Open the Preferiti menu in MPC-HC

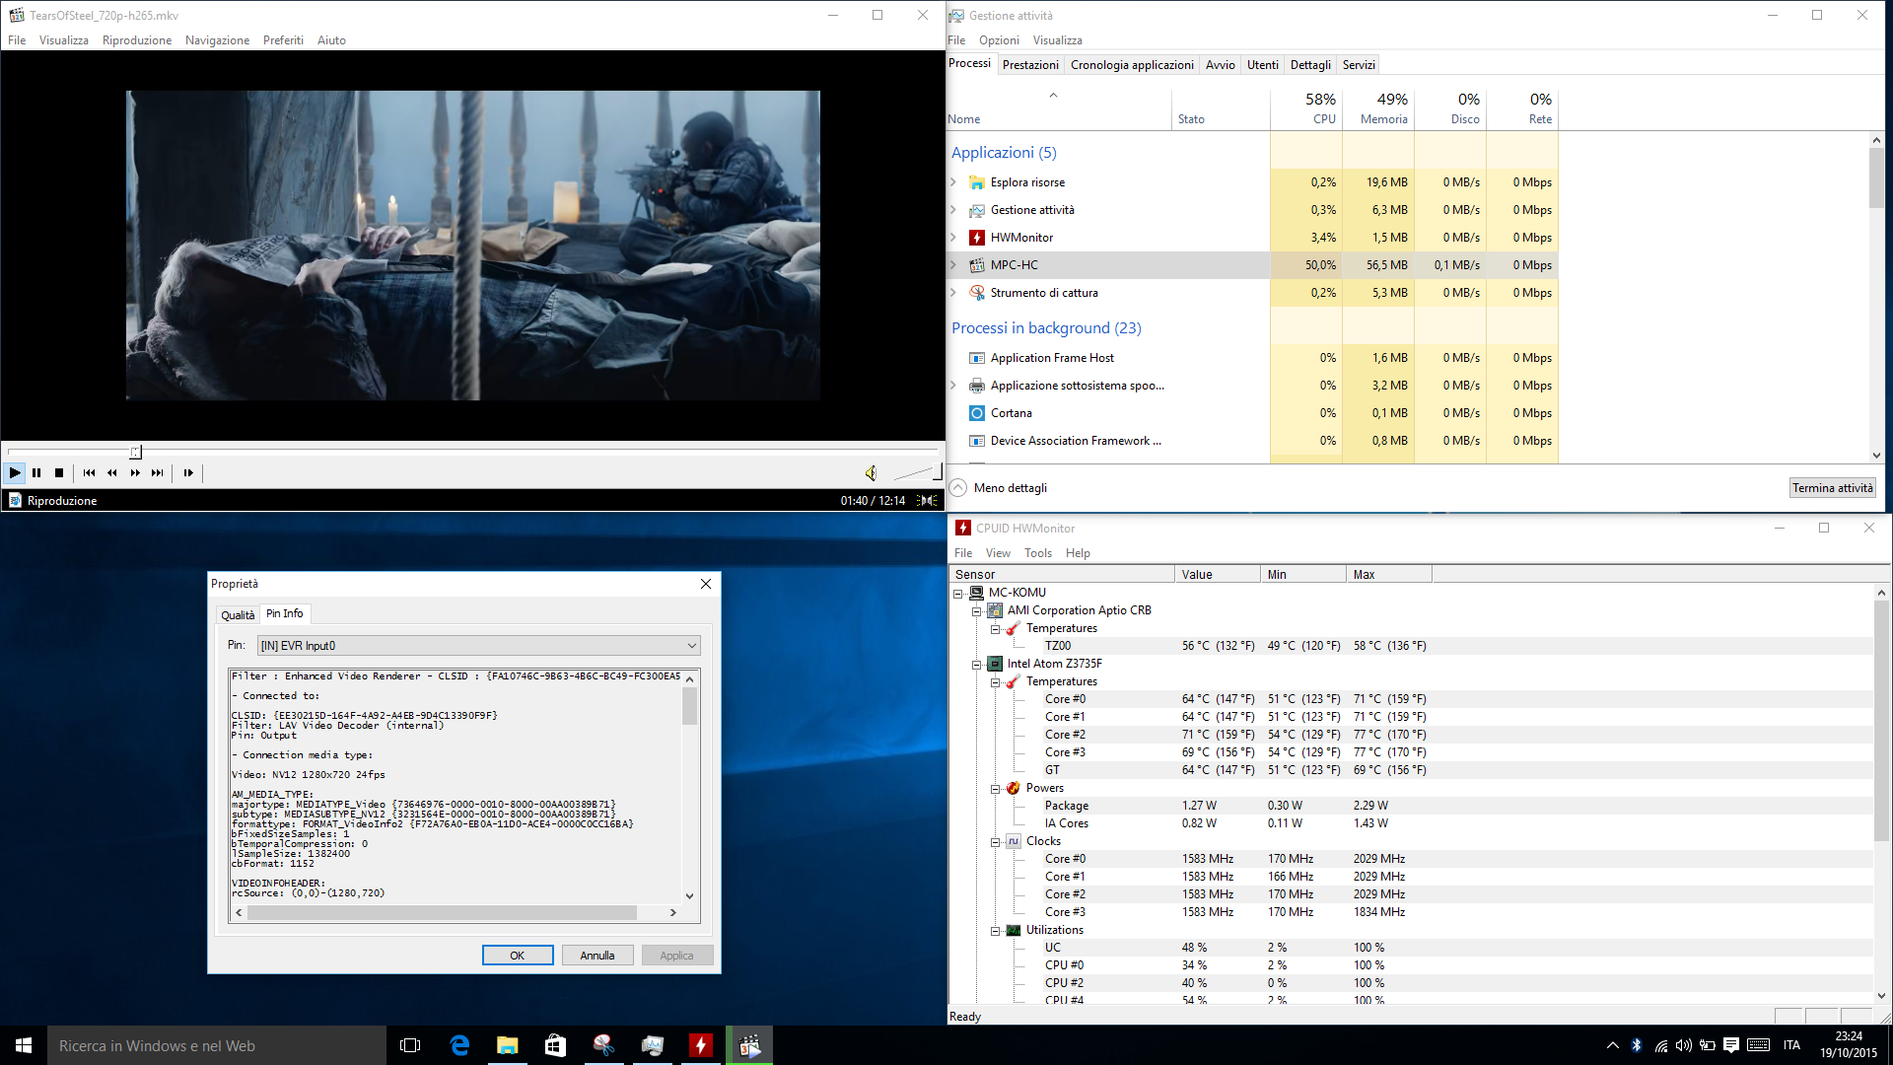(x=283, y=40)
